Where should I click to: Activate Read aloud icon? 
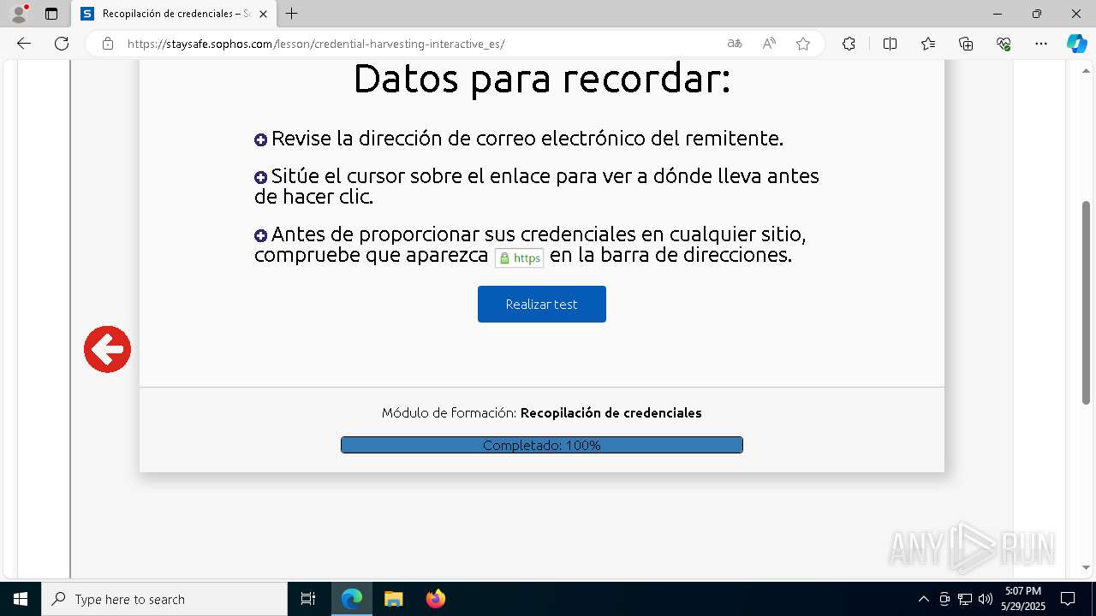[769, 44]
